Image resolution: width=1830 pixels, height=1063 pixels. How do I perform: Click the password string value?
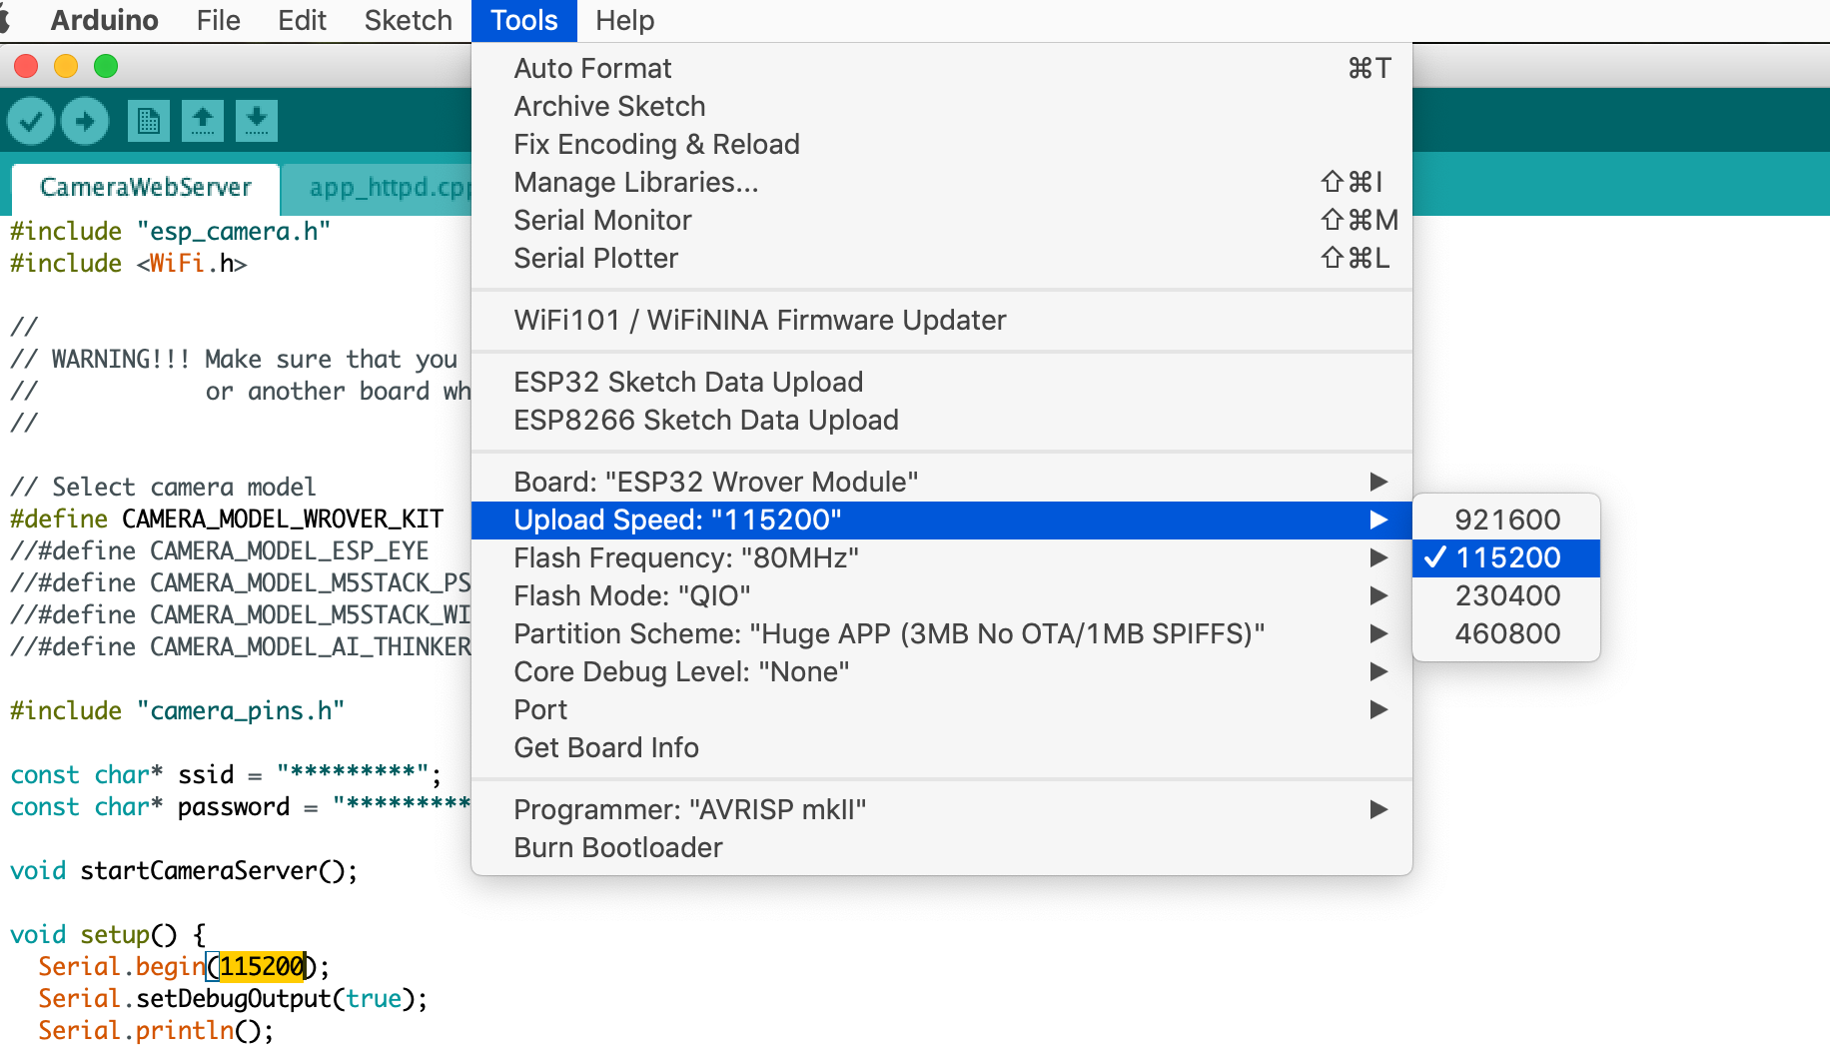point(402,806)
